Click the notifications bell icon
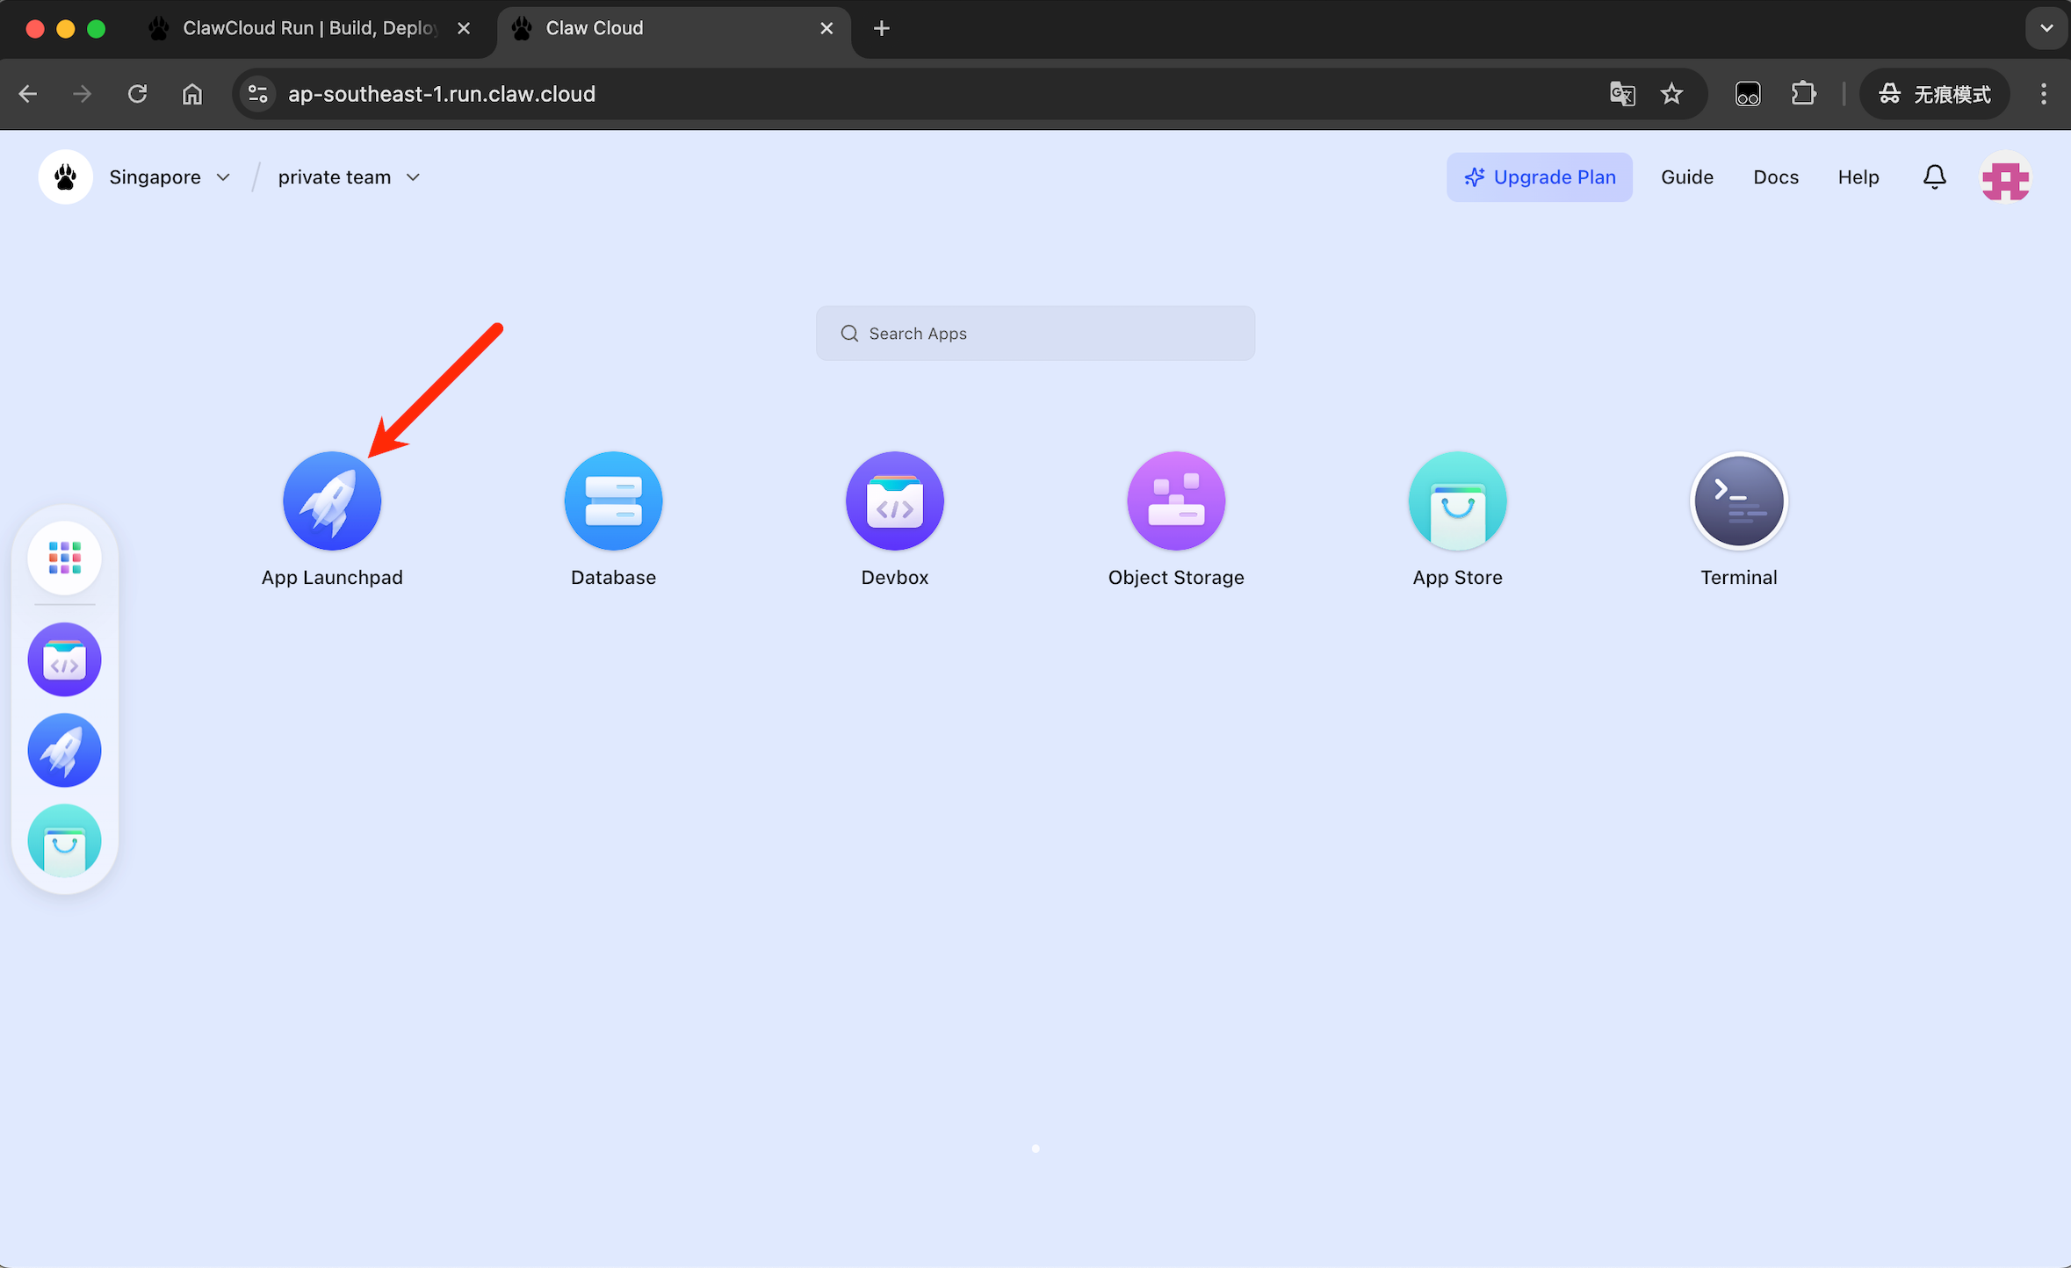The width and height of the screenshot is (2071, 1268). tap(1934, 177)
